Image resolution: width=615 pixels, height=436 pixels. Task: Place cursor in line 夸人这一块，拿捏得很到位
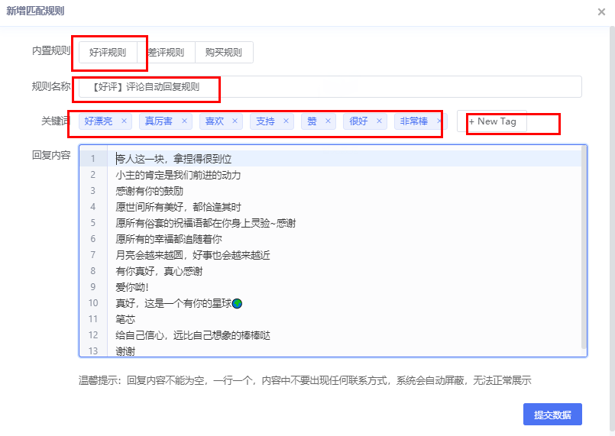click(x=173, y=159)
